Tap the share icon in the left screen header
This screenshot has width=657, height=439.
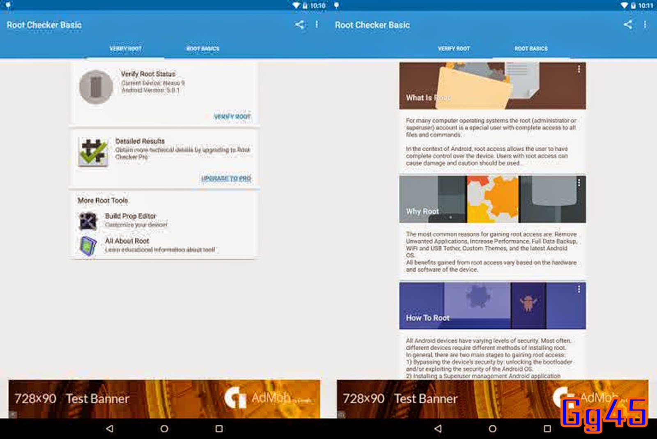pyautogui.click(x=300, y=25)
